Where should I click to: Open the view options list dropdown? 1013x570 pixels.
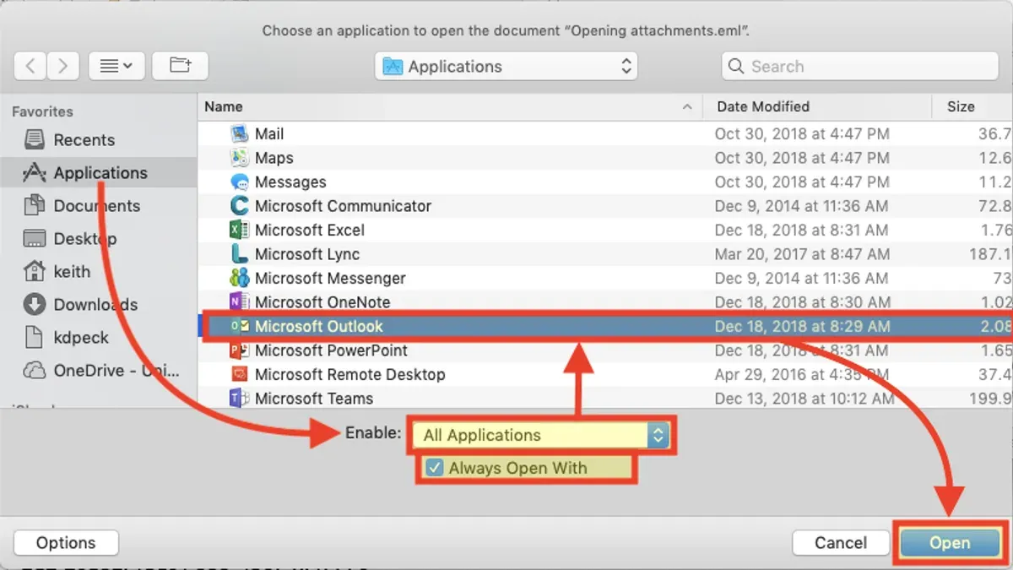click(116, 66)
